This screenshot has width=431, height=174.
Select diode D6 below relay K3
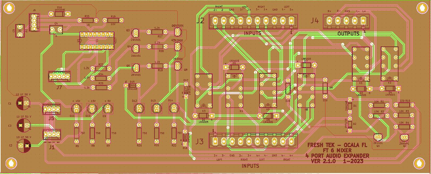203,116
